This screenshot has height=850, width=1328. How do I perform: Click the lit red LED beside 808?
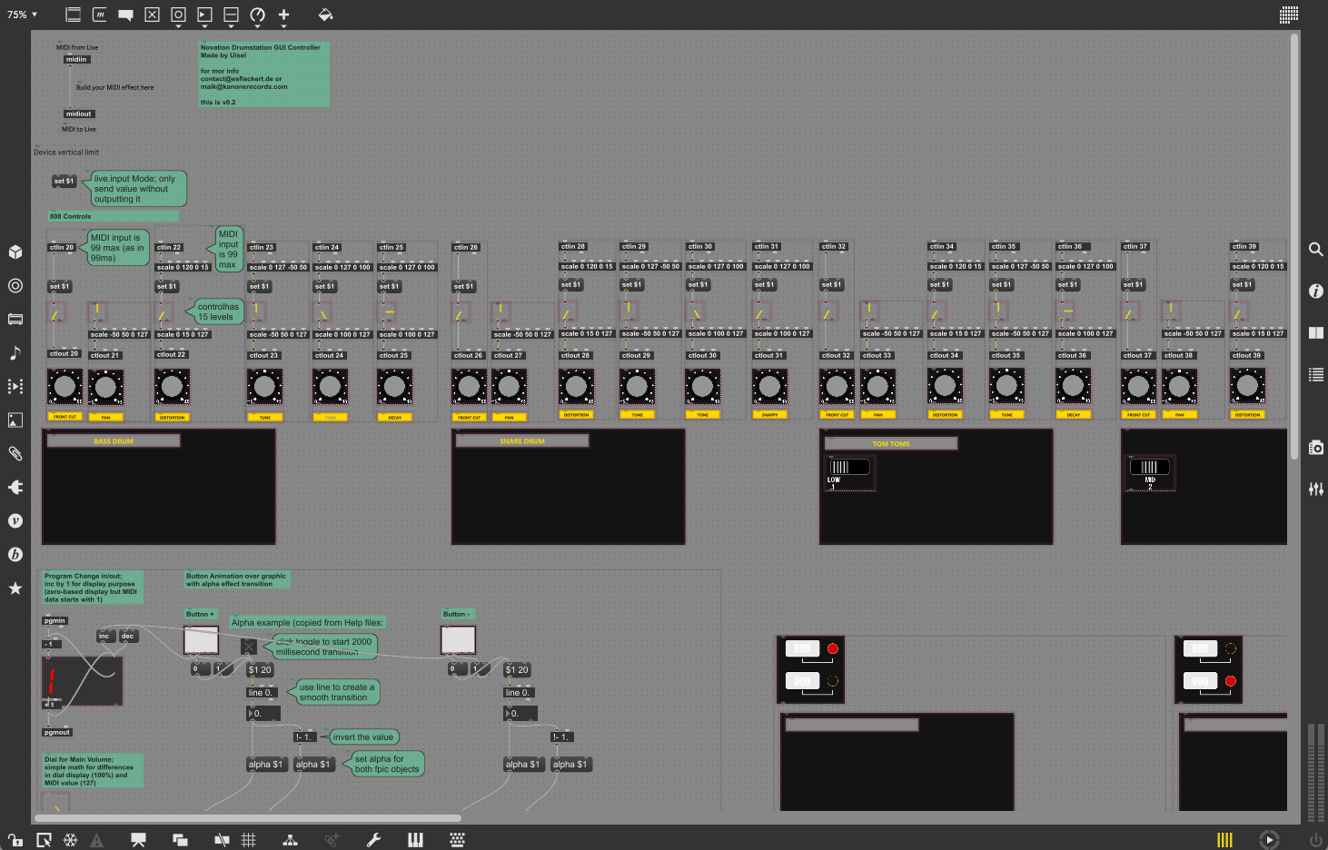click(832, 648)
